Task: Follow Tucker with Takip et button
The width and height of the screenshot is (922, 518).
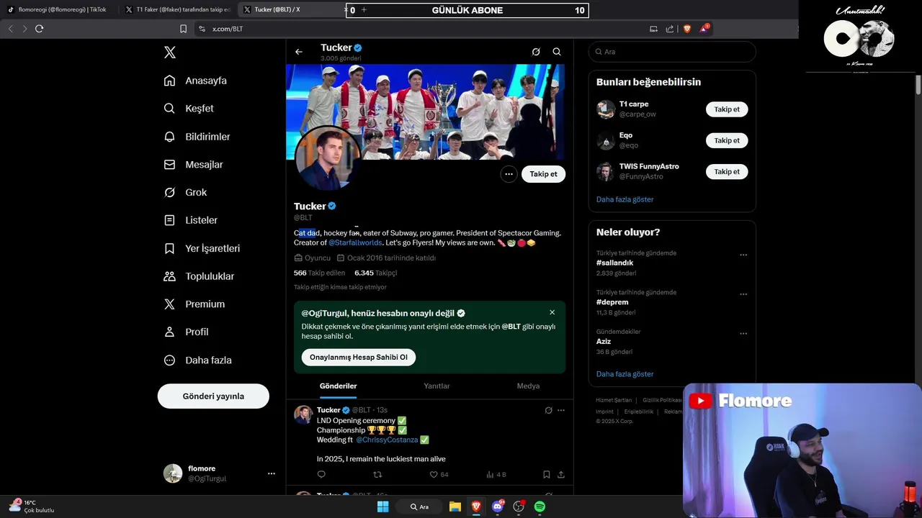Action: 544,174
